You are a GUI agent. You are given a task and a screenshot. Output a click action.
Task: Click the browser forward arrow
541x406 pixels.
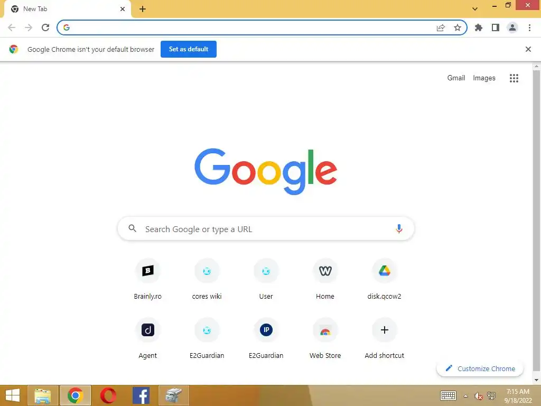(29, 27)
